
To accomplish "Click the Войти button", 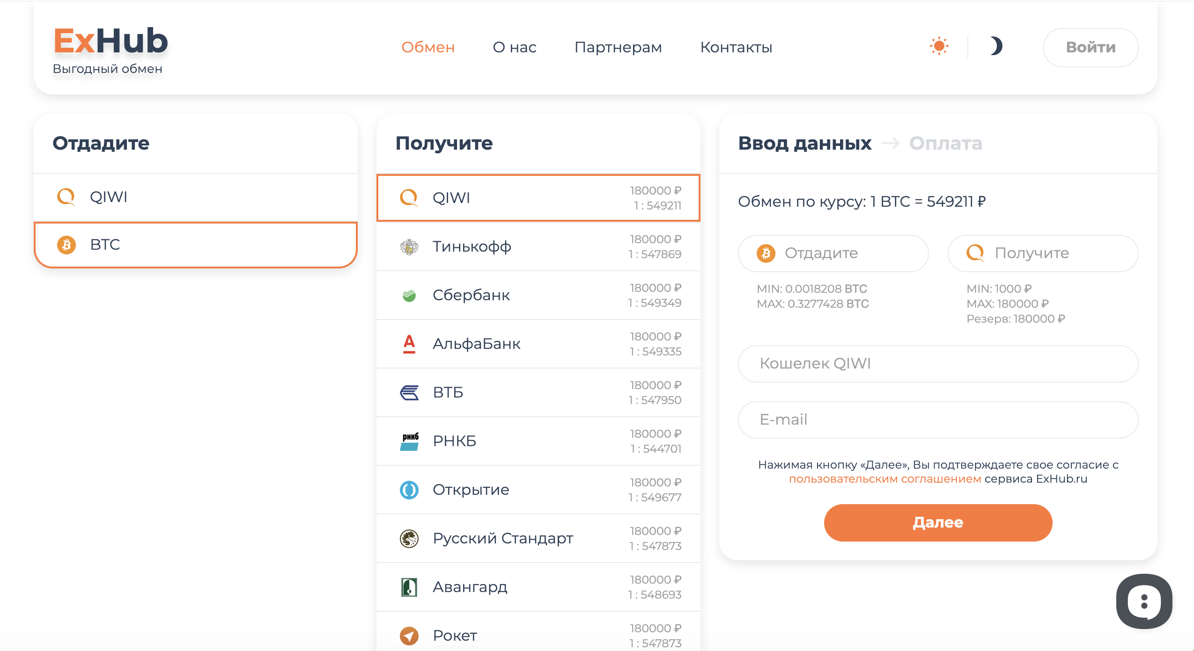I will (1091, 47).
